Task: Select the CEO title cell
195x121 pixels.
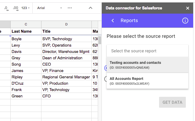Action: (x=66, y=64)
